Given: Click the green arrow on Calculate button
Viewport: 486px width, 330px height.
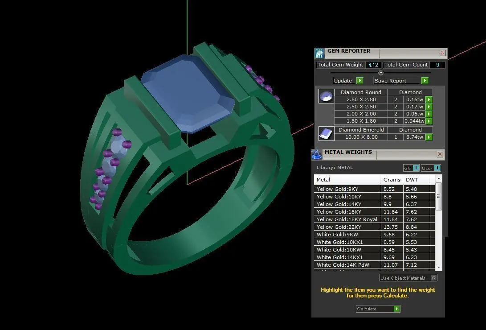Looking at the screenshot, I should pos(396,309).
